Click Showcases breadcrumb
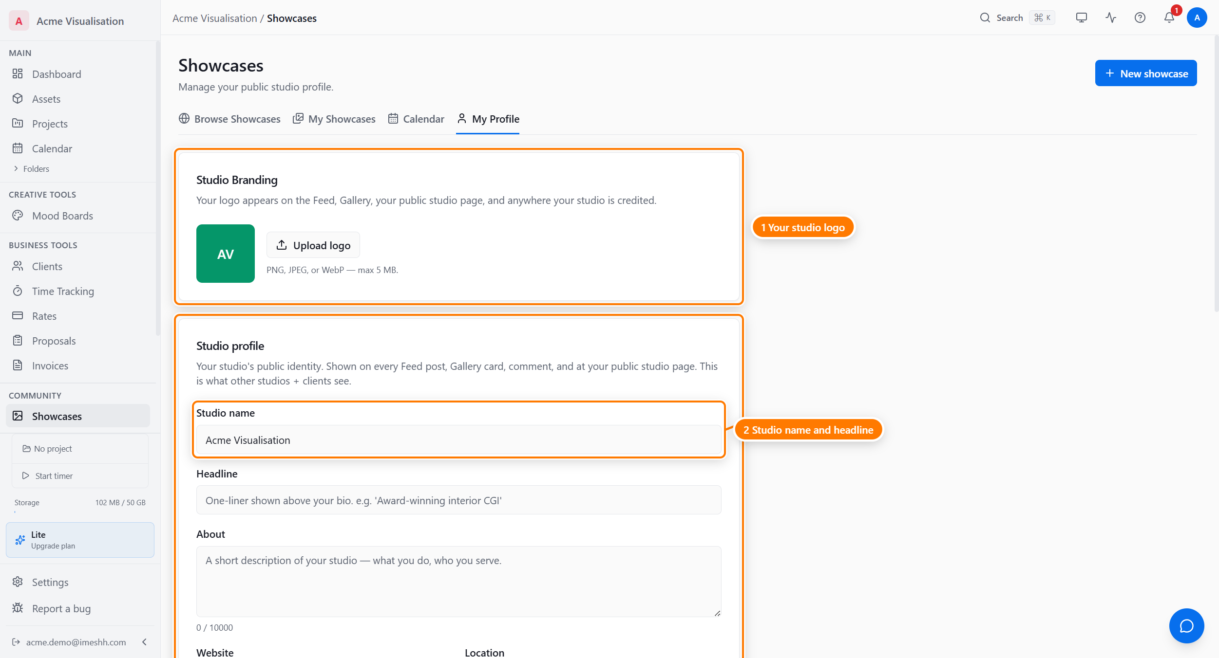The height and width of the screenshot is (658, 1219). tap(291, 18)
